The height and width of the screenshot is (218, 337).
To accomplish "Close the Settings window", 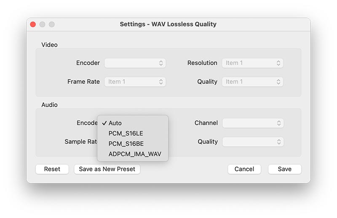I will click(33, 24).
